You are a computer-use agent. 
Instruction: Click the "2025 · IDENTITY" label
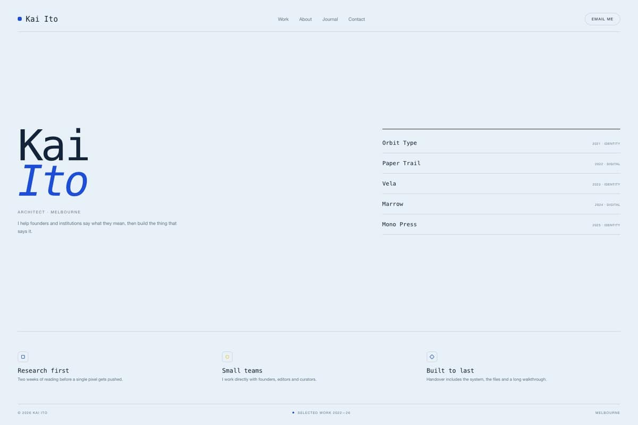tap(606, 225)
